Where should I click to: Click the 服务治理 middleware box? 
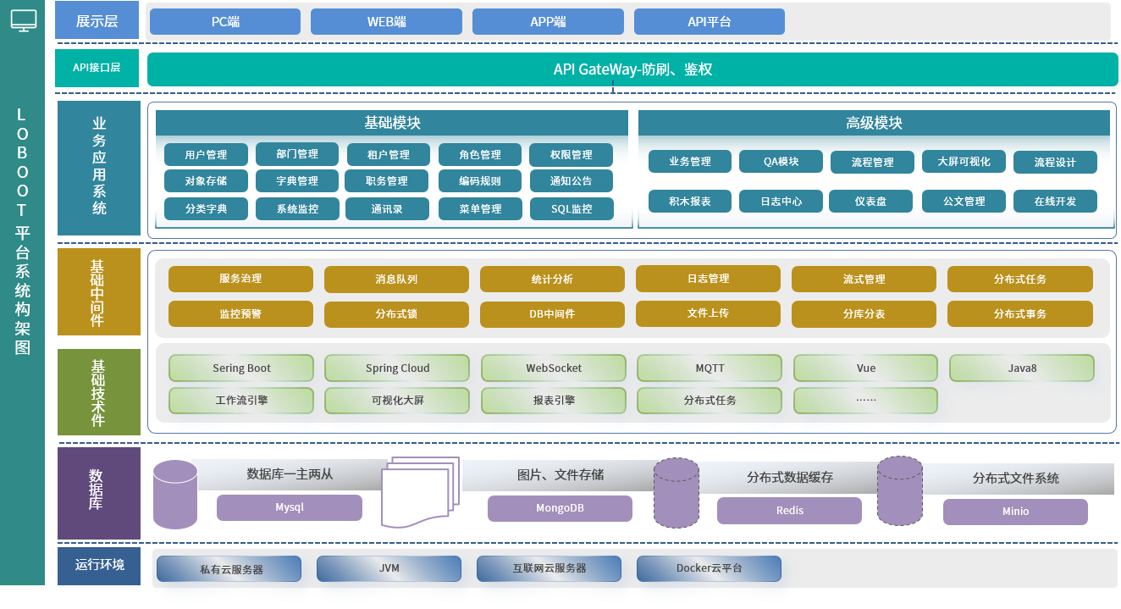pyautogui.click(x=240, y=279)
